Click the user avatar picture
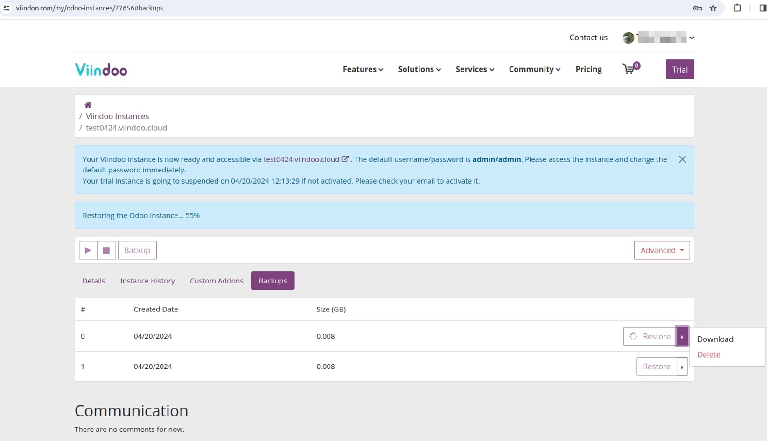The image size is (767, 441). tap(628, 38)
